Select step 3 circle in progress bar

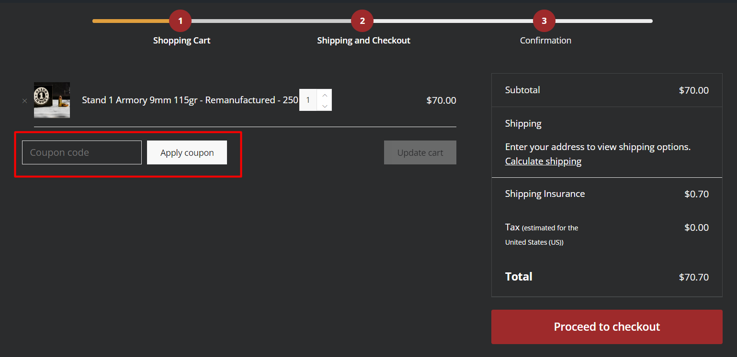tap(544, 21)
